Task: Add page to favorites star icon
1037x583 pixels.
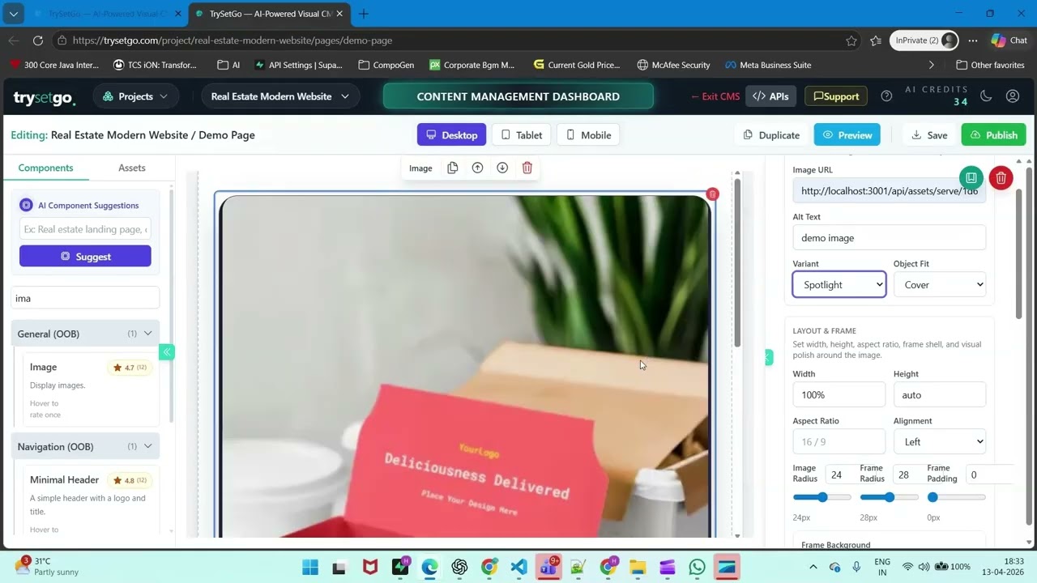Action: (x=851, y=40)
